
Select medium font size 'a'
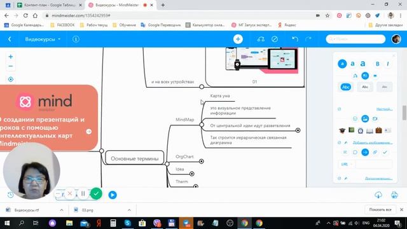[x=352, y=64]
